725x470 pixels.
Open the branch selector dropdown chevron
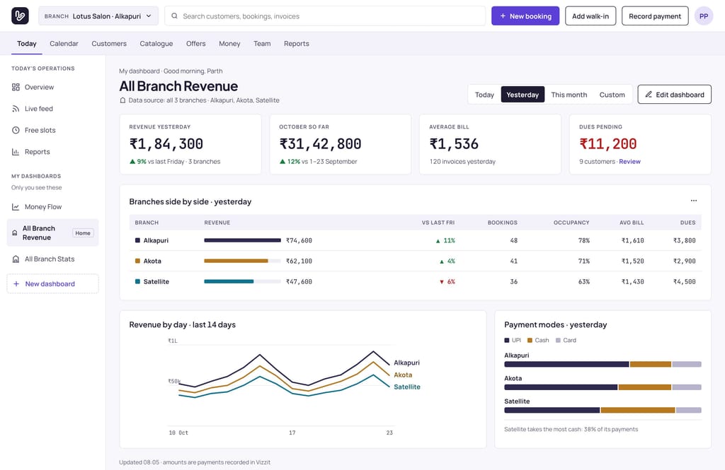click(x=149, y=16)
